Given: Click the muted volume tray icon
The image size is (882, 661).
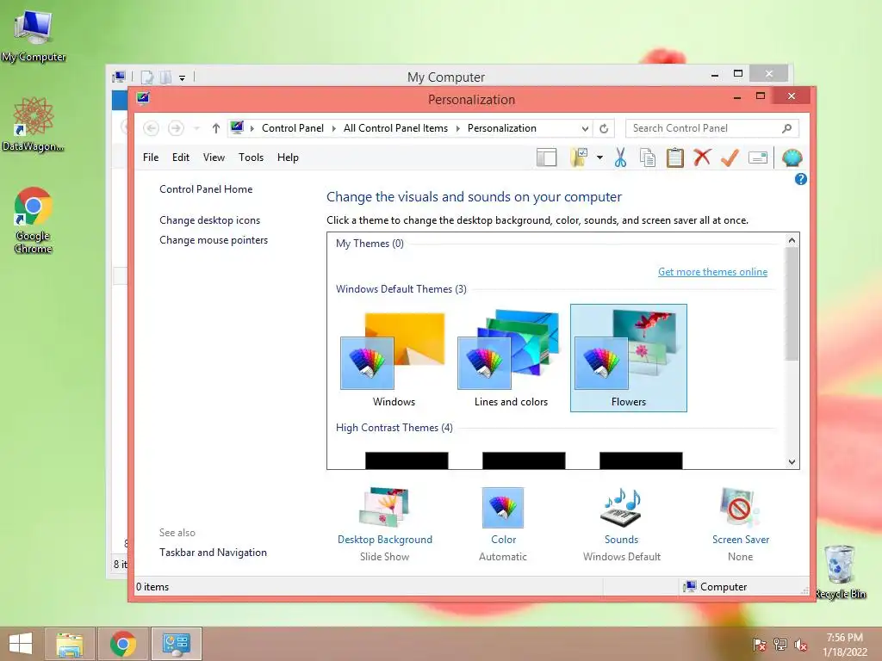Looking at the screenshot, I should point(800,645).
